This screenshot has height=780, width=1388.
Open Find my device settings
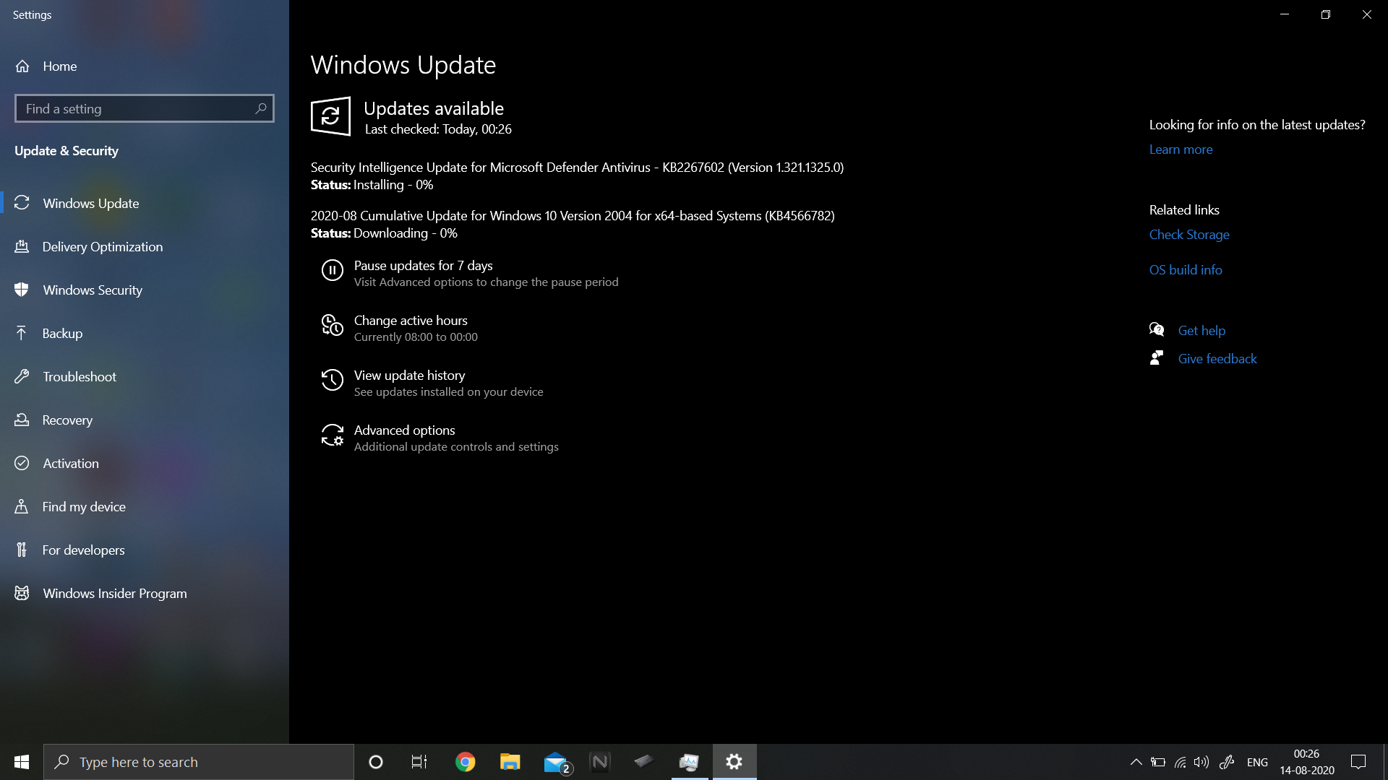pyautogui.click(x=145, y=506)
